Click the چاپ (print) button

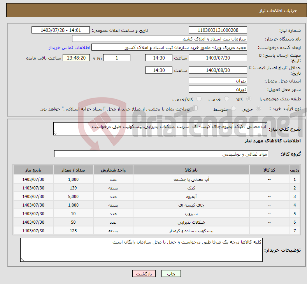tap(171, 273)
